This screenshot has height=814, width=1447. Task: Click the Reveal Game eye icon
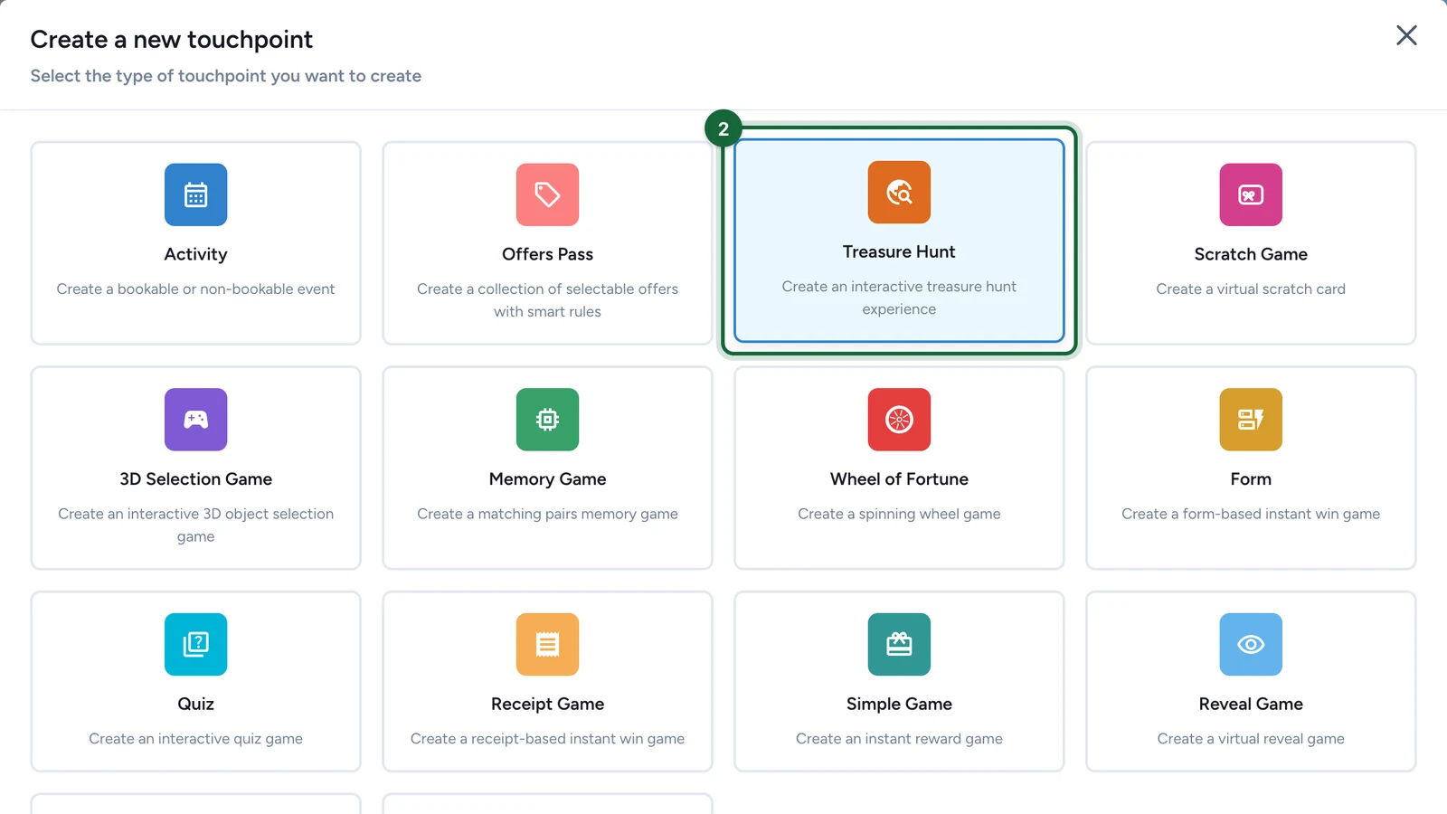(1251, 644)
